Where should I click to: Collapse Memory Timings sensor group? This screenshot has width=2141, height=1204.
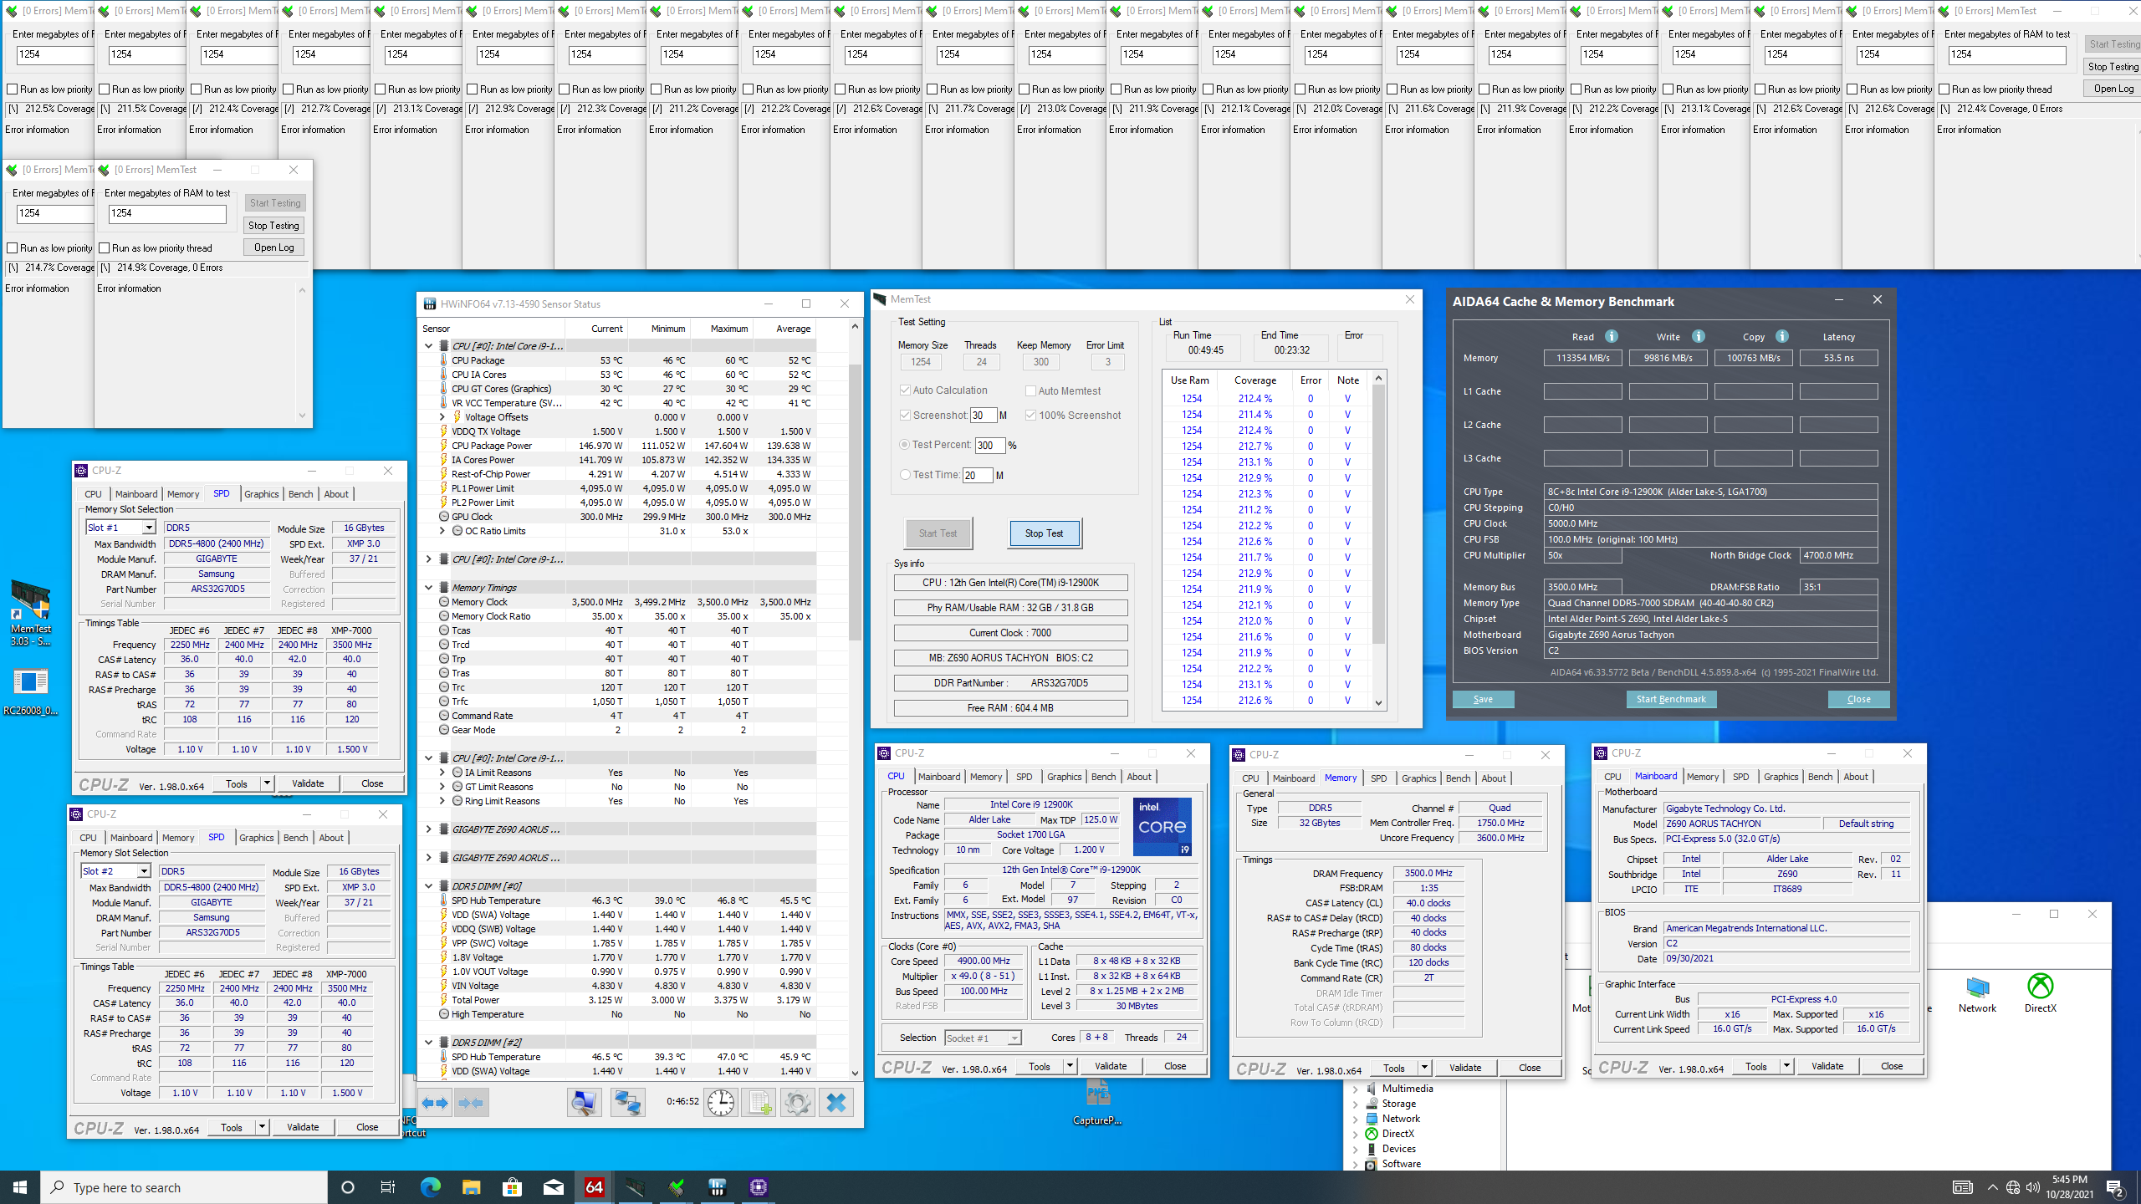[x=429, y=588]
